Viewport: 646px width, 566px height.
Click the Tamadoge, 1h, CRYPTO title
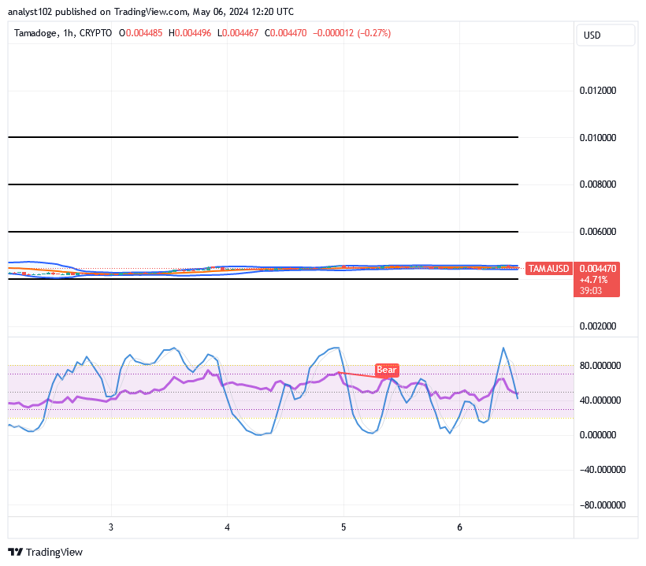[x=63, y=33]
